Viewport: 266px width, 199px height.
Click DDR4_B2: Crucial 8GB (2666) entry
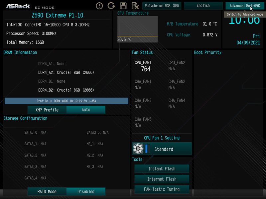point(66,90)
